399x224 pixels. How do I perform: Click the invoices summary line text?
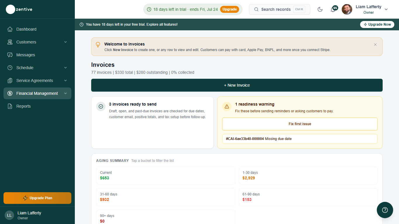point(143,72)
